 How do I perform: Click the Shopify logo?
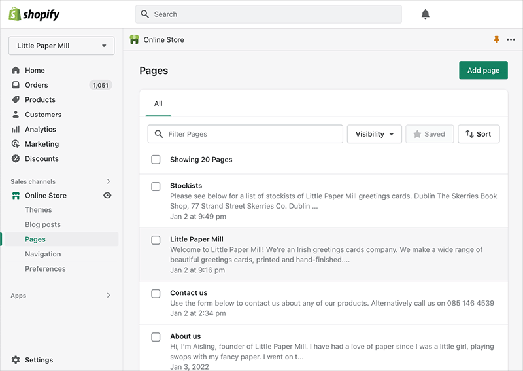tap(34, 14)
